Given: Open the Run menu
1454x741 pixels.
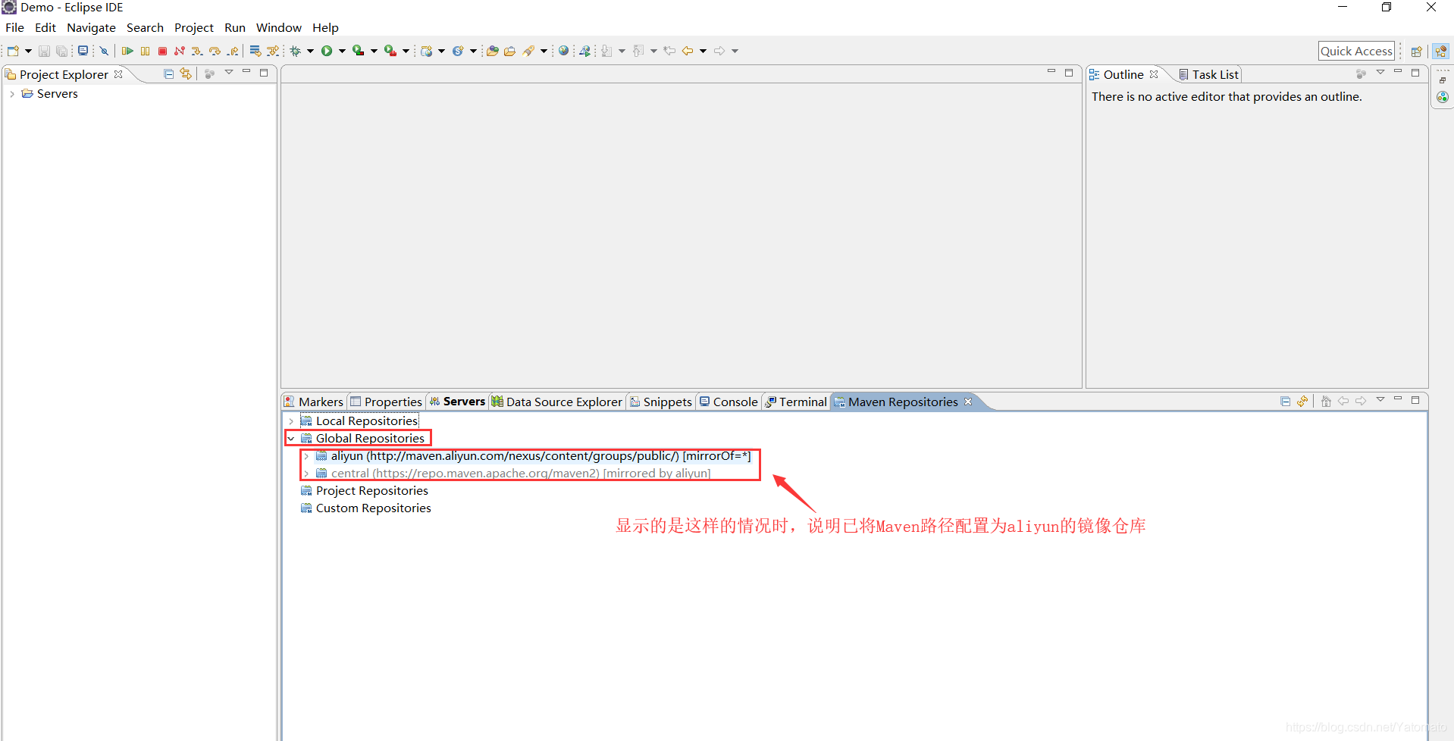Looking at the screenshot, I should [235, 27].
